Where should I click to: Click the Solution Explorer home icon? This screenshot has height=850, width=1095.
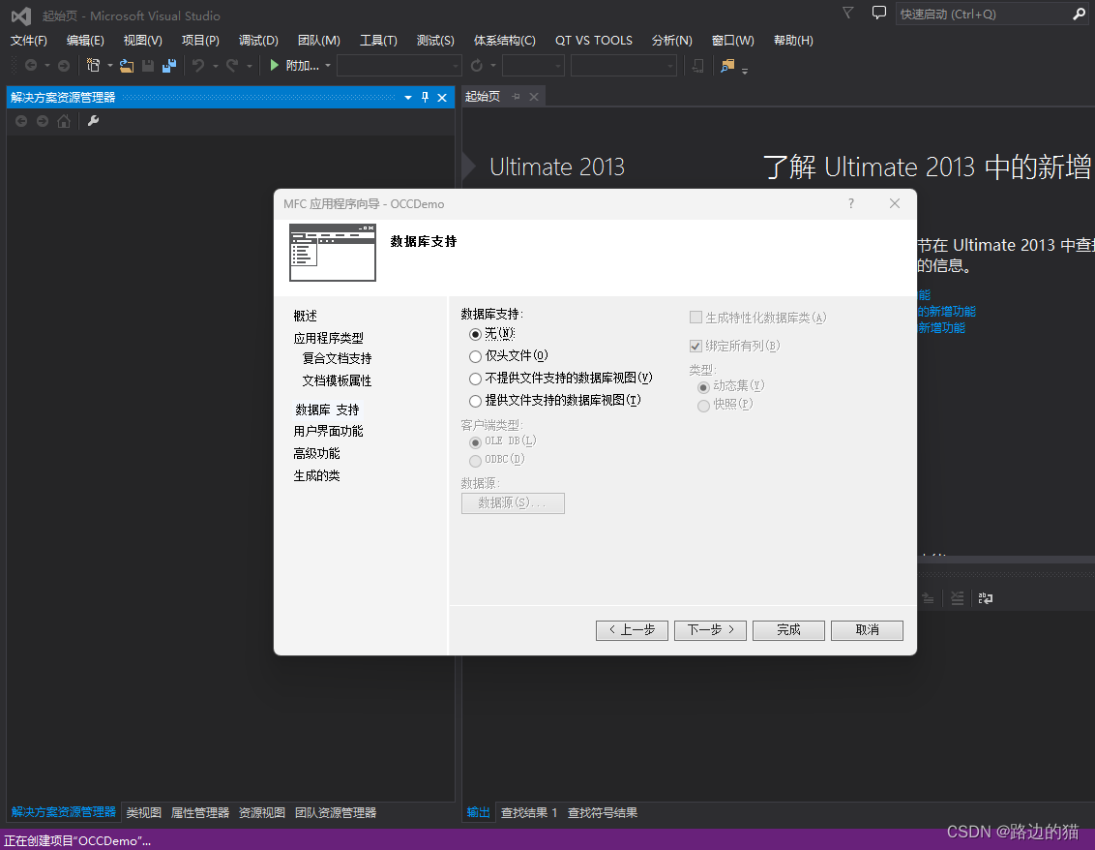(x=64, y=121)
